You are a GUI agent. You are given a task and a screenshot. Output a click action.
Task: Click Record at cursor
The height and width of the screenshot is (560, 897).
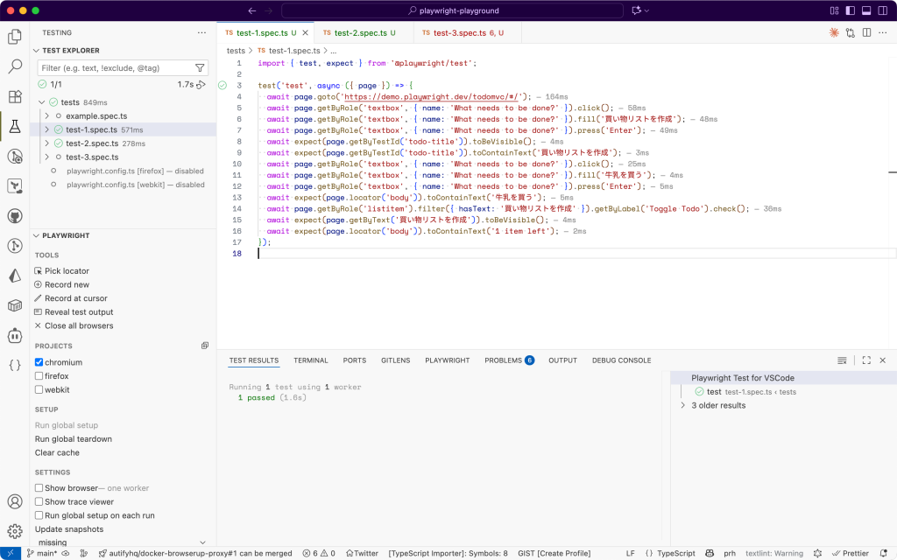(71, 298)
